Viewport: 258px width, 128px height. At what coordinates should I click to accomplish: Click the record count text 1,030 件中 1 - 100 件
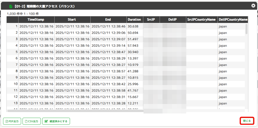coord(23,14)
